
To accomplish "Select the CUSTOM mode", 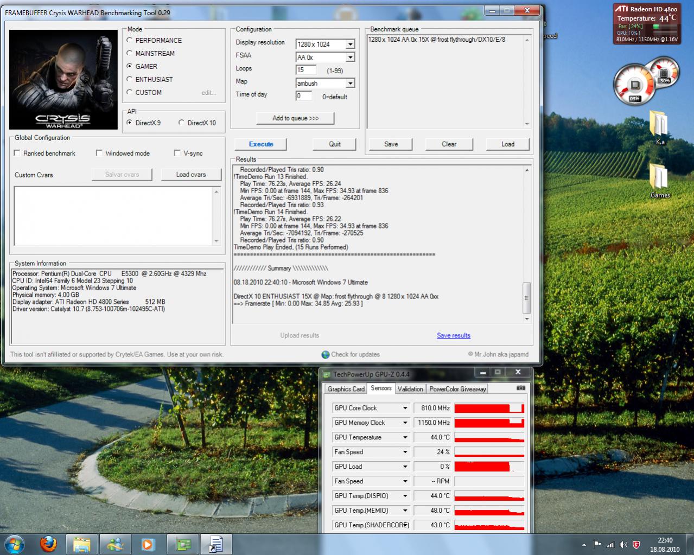I will tap(129, 92).
